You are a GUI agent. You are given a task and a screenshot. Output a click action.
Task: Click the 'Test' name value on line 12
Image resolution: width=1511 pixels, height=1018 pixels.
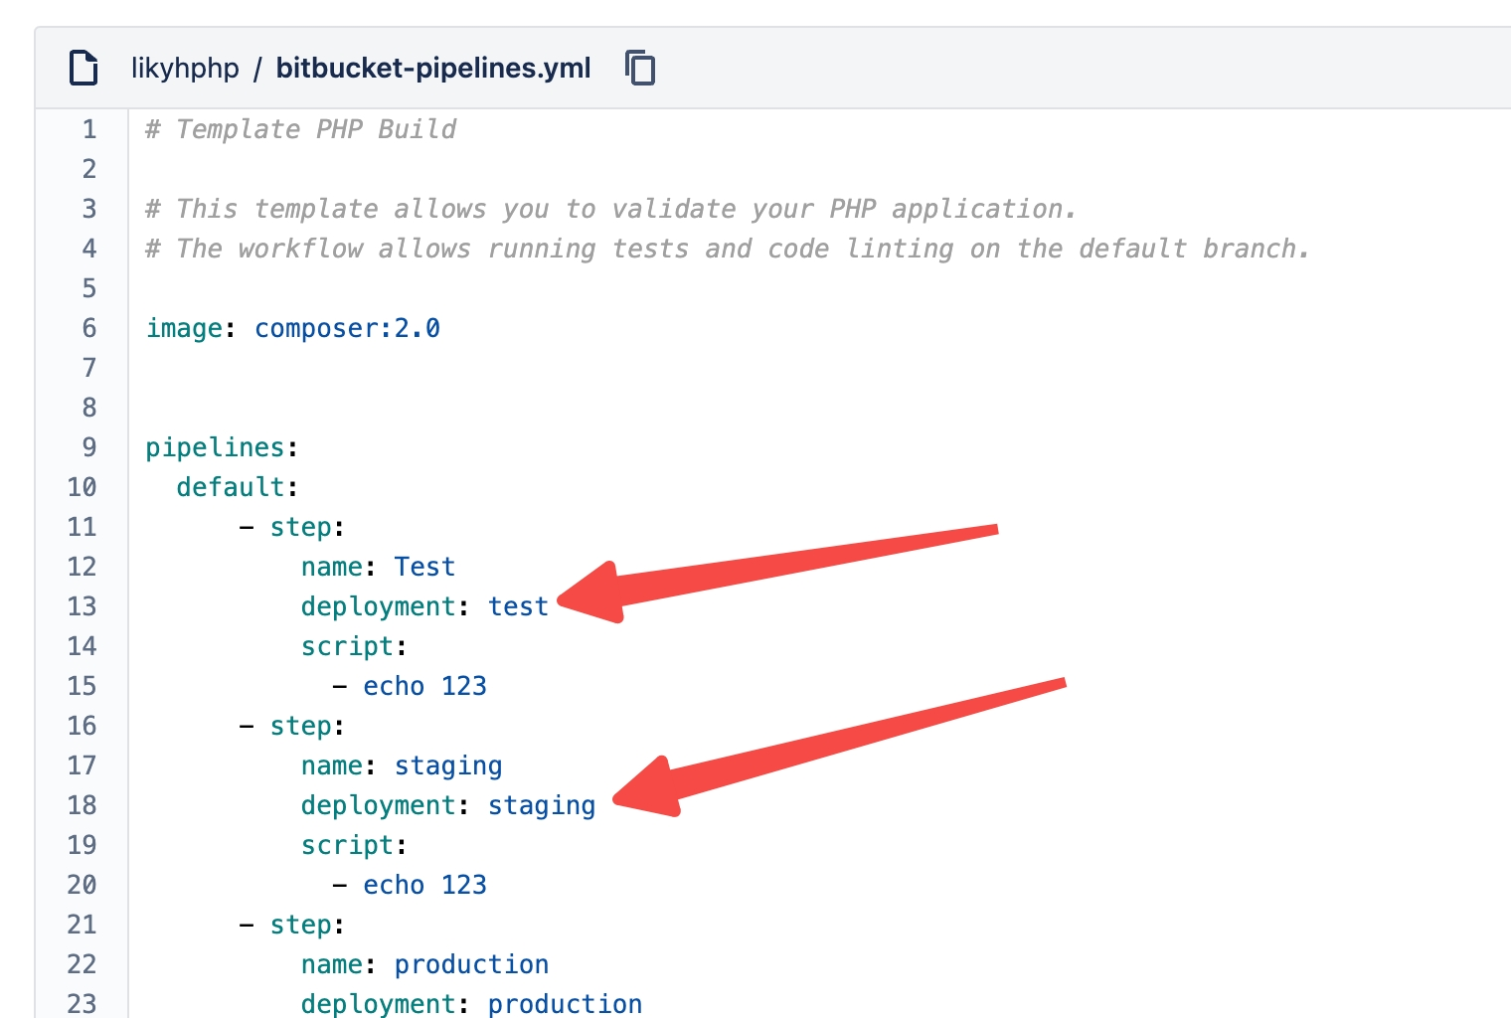[x=424, y=567]
